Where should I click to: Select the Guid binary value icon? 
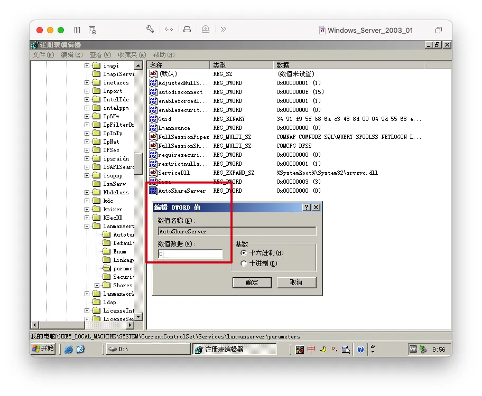153,119
